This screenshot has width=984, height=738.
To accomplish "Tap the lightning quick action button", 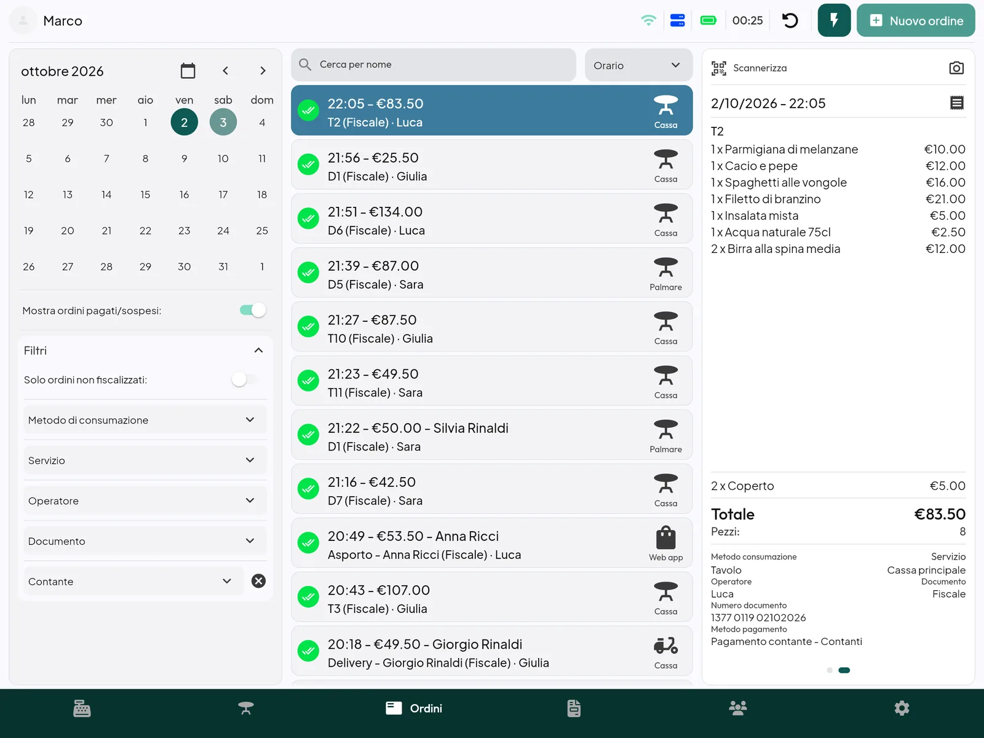I will [x=834, y=20].
